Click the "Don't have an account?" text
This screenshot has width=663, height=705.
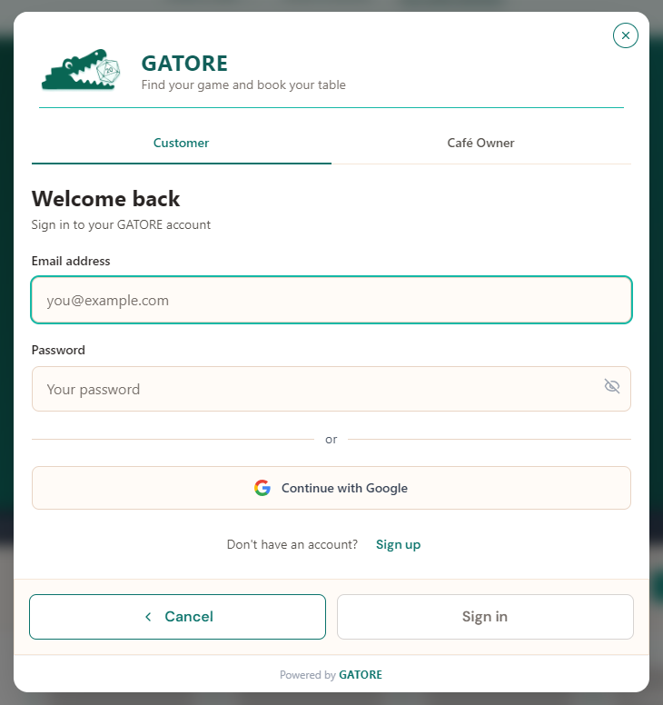click(x=292, y=544)
